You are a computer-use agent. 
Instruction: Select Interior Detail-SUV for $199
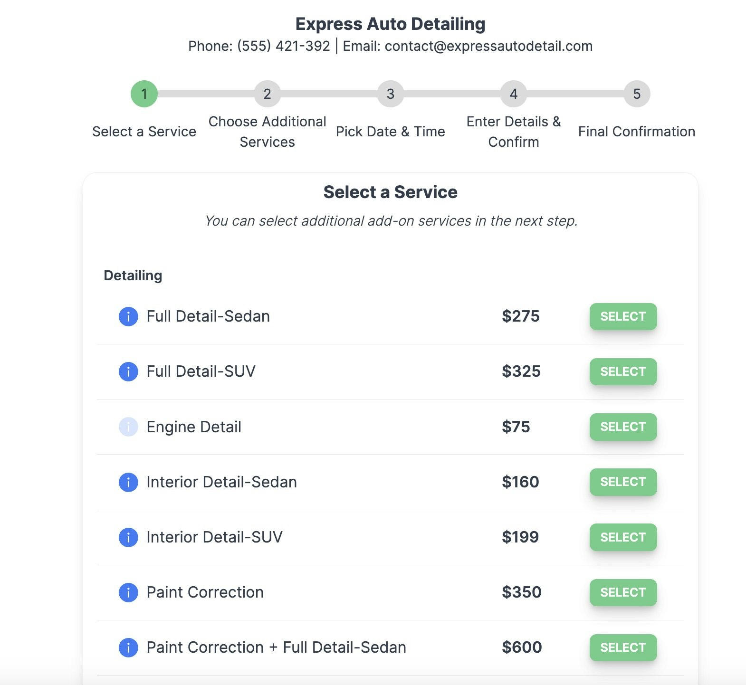pyautogui.click(x=623, y=537)
